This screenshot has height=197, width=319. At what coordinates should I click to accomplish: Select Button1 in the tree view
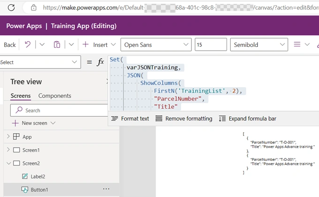(39, 189)
